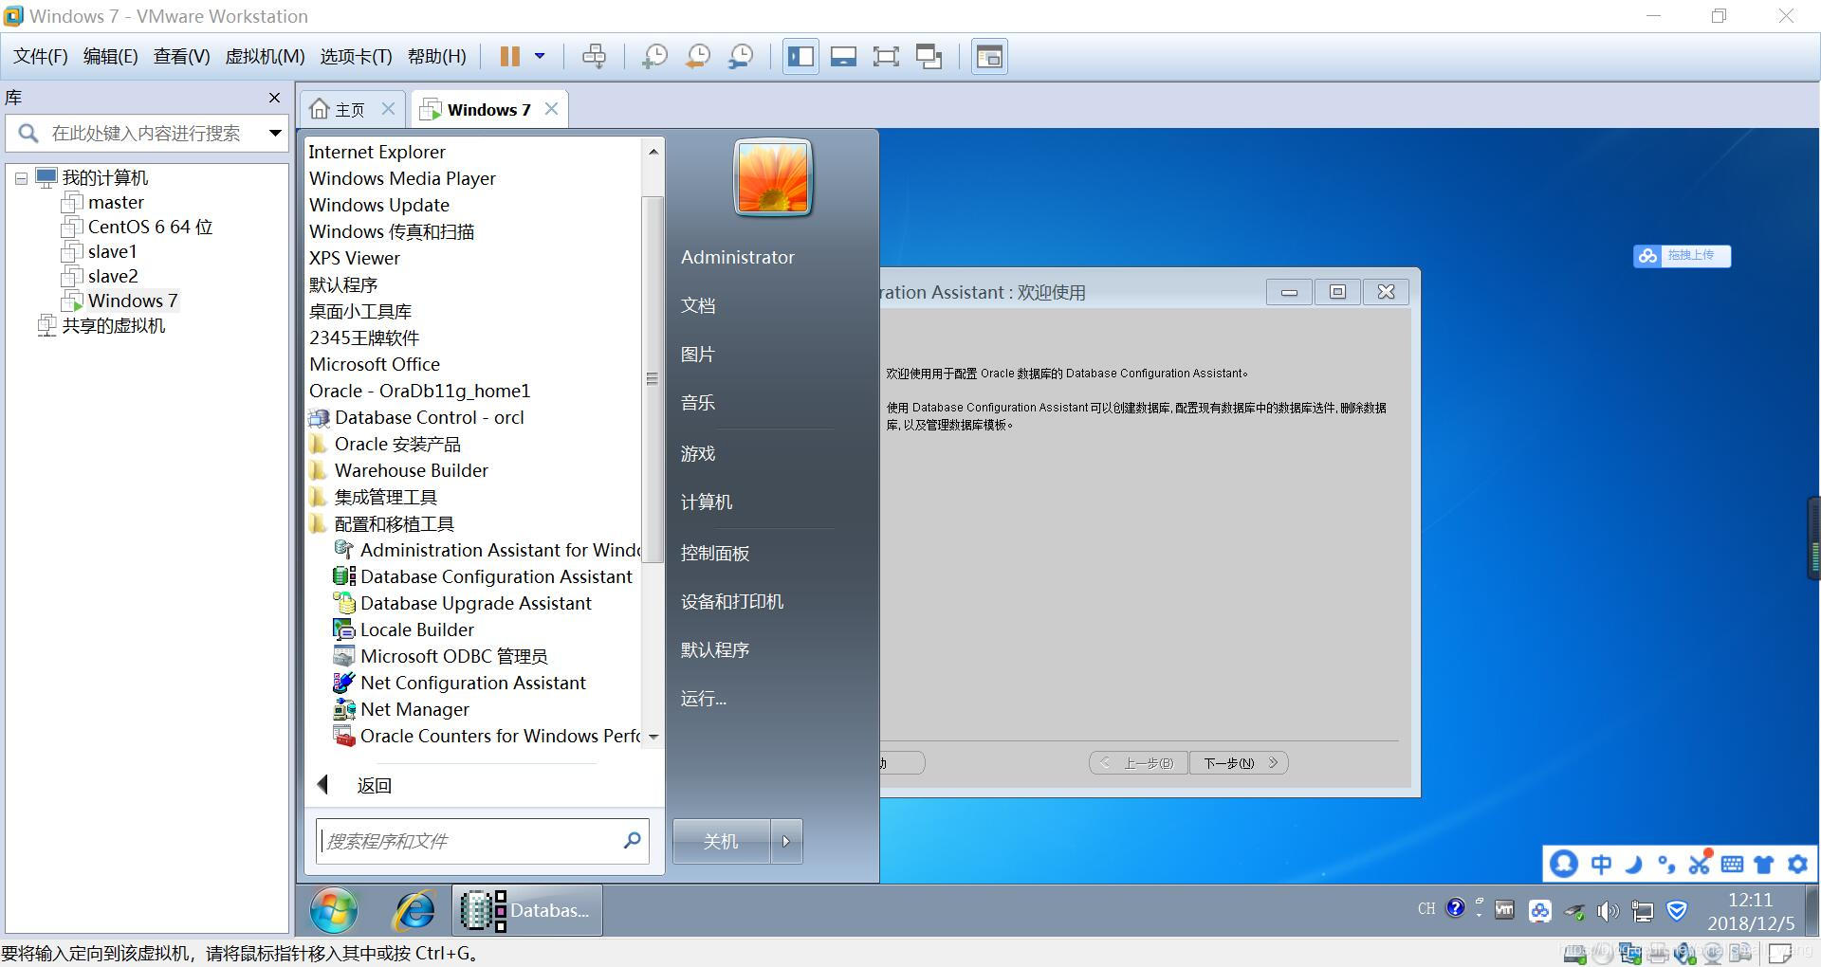Click the Unity mode toolbar icon
Viewport: 1821px width, 967px height.
pyautogui.click(x=929, y=57)
